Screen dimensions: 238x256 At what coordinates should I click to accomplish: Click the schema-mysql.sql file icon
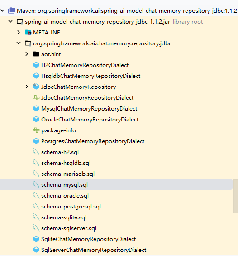36,185
